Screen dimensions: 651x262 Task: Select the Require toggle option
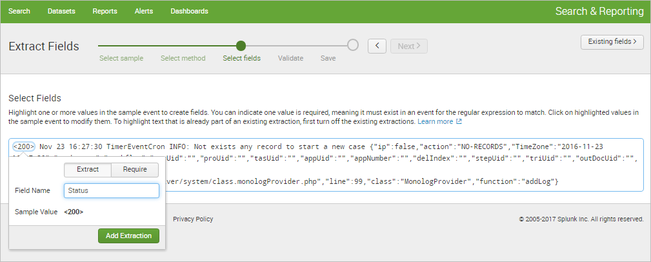(x=135, y=170)
